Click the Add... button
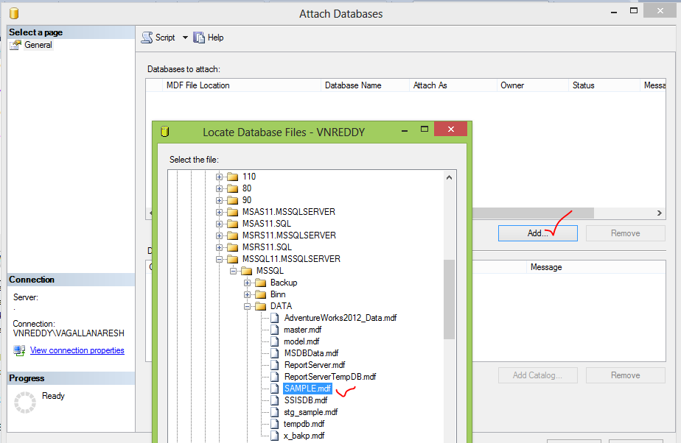This screenshot has width=681, height=443. [x=538, y=233]
